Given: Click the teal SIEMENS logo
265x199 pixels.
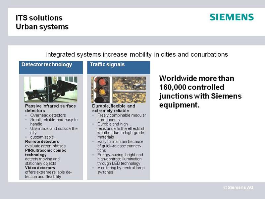Looking at the screenshot, I should click(x=232, y=17).
